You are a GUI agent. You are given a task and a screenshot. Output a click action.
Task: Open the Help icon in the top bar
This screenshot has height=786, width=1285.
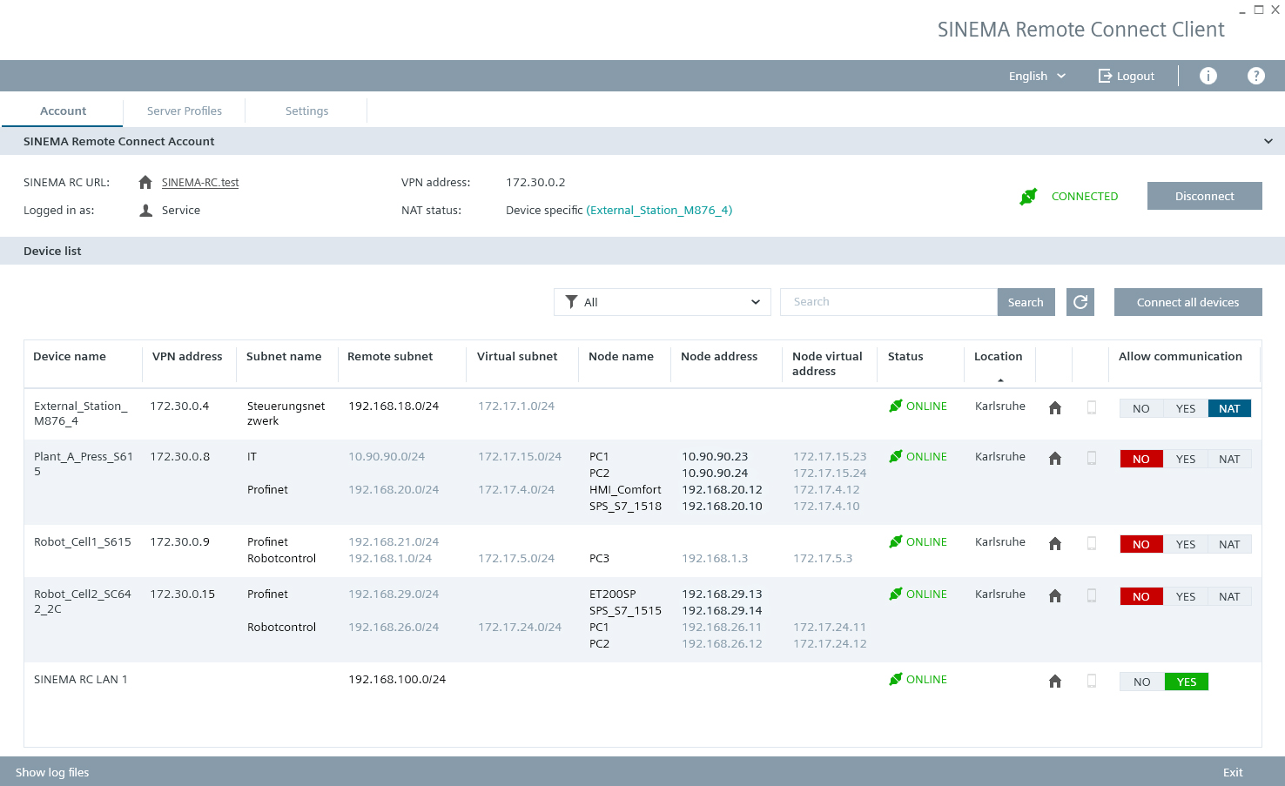coord(1255,75)
